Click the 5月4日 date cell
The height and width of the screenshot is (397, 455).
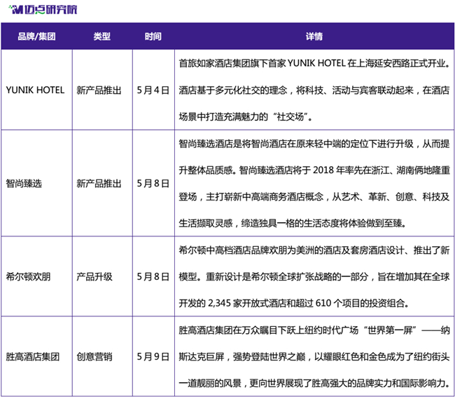coord(153,90)
